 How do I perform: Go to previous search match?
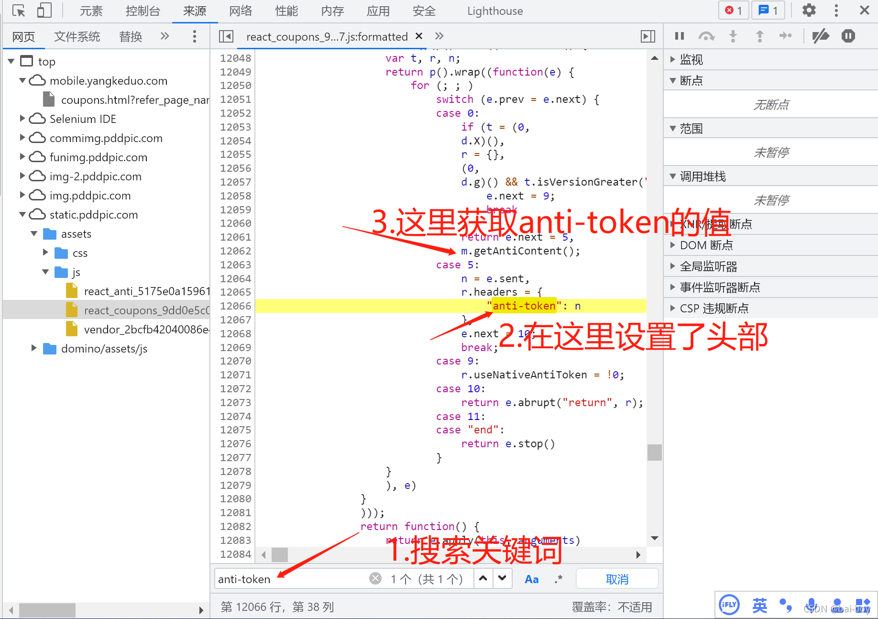click(483, 578)
